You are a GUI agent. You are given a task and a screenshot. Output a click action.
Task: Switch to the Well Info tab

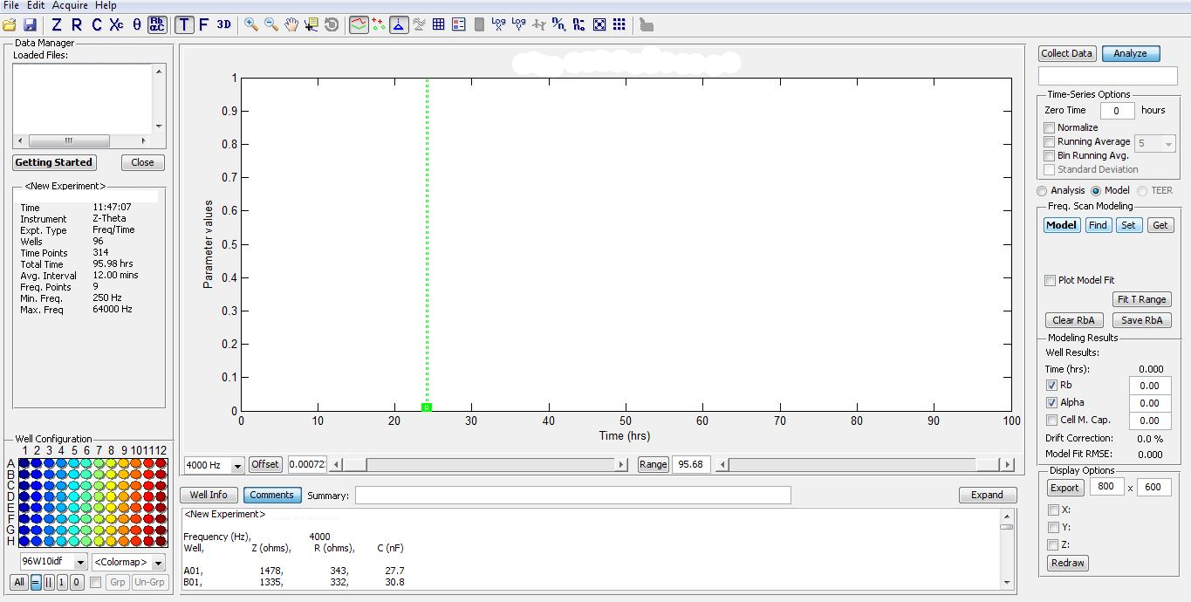click(x=209, y=495)
